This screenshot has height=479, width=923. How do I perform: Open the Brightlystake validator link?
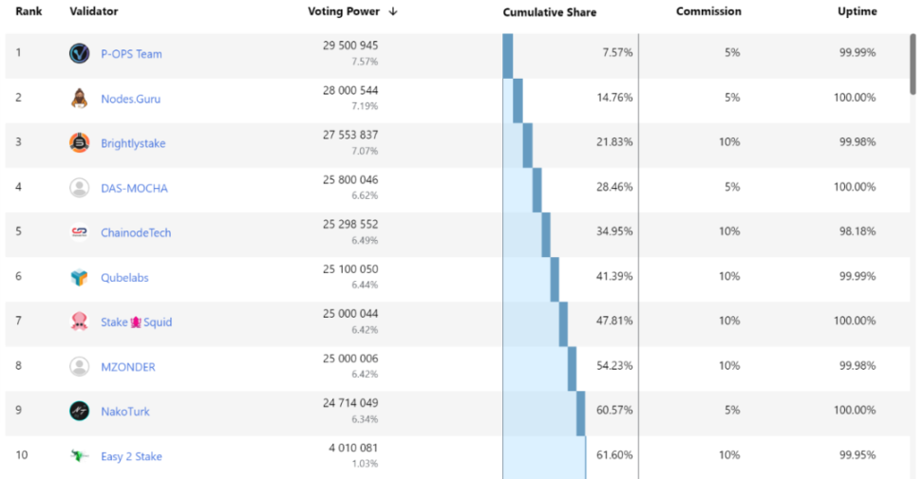(x=133, y=143)
